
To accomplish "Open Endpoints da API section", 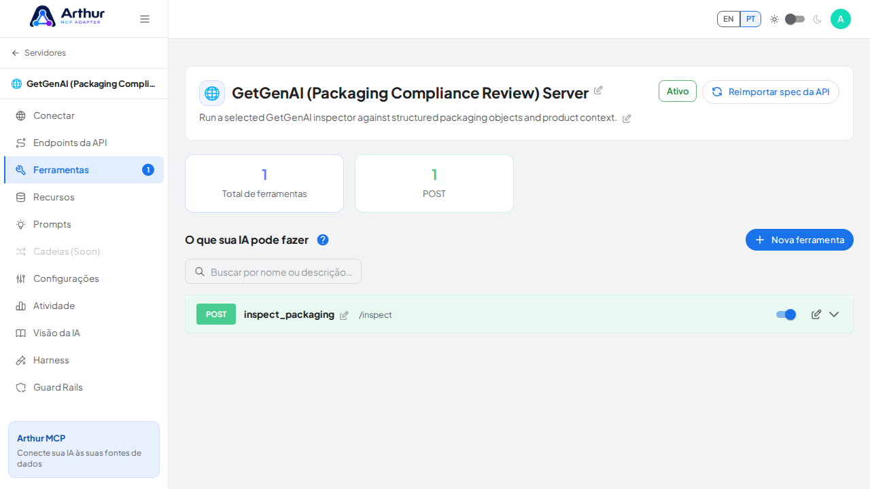I will pyautogui.click(x=84, y=143).
